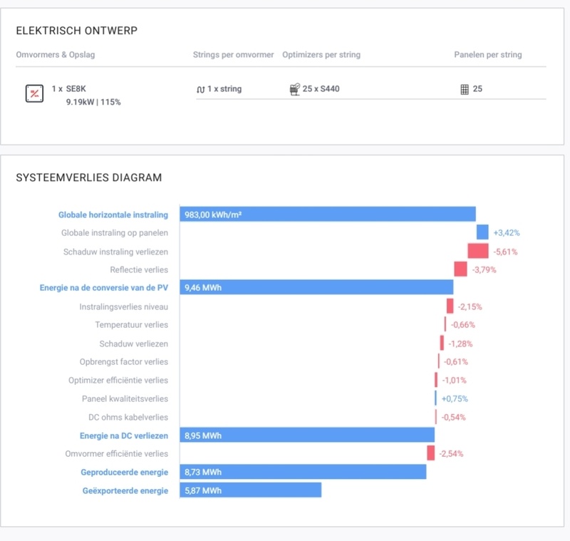Viewport: 570px width, 541px height.
Task: Click the 'Optimizers per string' column header
Action: tap(321, 55)
